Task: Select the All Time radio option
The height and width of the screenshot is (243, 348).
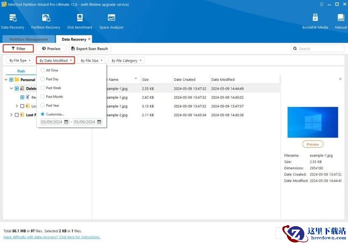Action: click(43, 70)
